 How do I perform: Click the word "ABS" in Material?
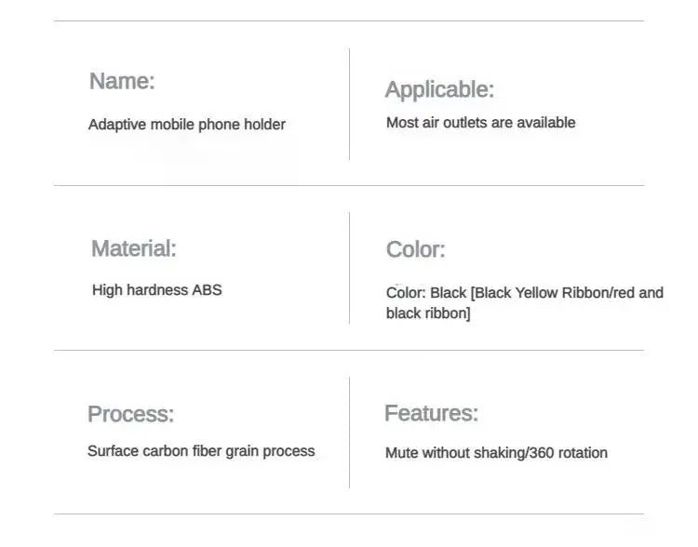pyautogui.click(x=207, y=290)
